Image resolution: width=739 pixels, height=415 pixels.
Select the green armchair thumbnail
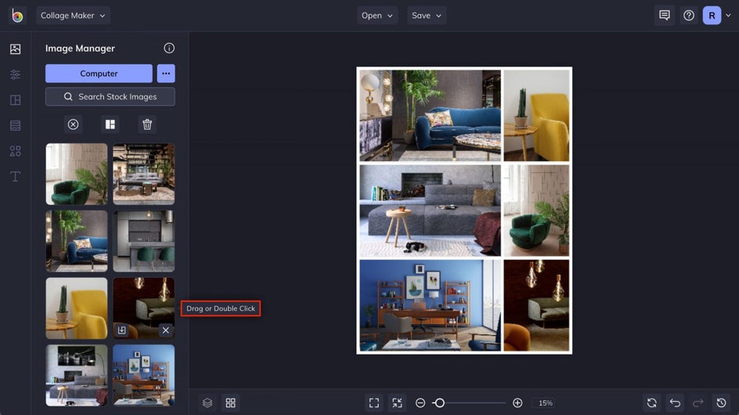pos(77,174)
